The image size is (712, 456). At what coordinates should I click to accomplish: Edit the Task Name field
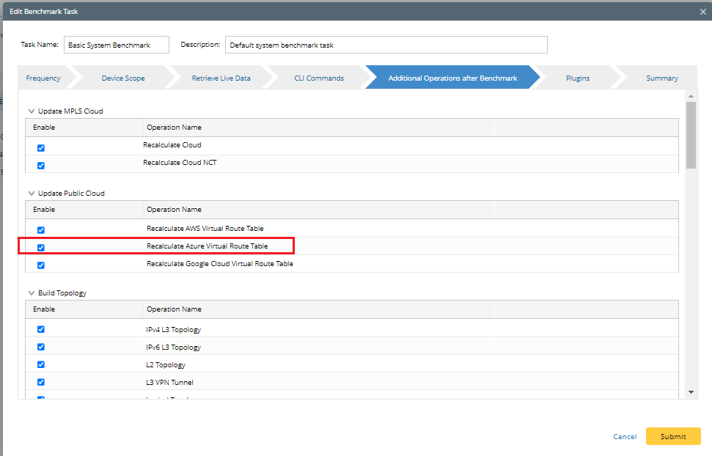(x=115, y=44)
